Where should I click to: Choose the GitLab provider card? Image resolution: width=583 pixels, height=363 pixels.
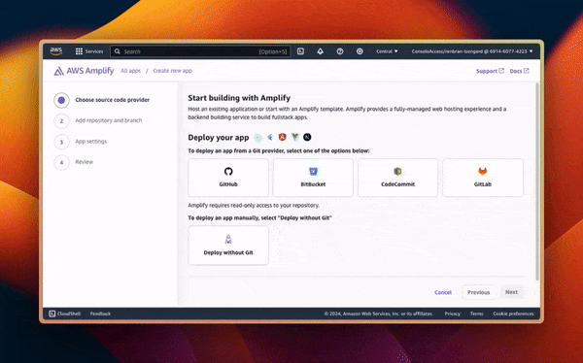pyautogui.click(x=483, y=178)
